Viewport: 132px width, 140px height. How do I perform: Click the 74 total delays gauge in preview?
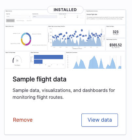click(x=17, y=61)
